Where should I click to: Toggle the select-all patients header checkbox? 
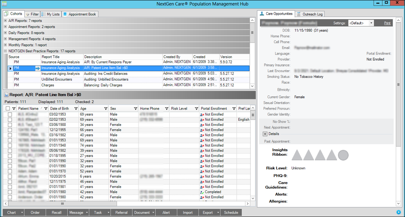click(x=8, y=108)
